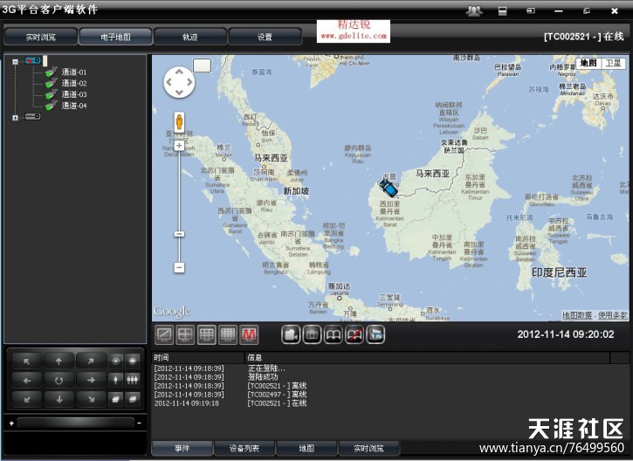
Task: Click the first iris control icon
Action: pos(115,361)
